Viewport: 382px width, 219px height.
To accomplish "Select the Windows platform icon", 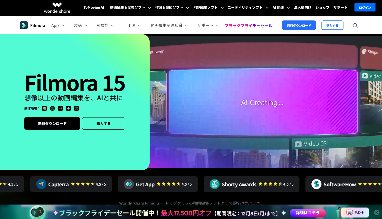I will tap(44, 108).
